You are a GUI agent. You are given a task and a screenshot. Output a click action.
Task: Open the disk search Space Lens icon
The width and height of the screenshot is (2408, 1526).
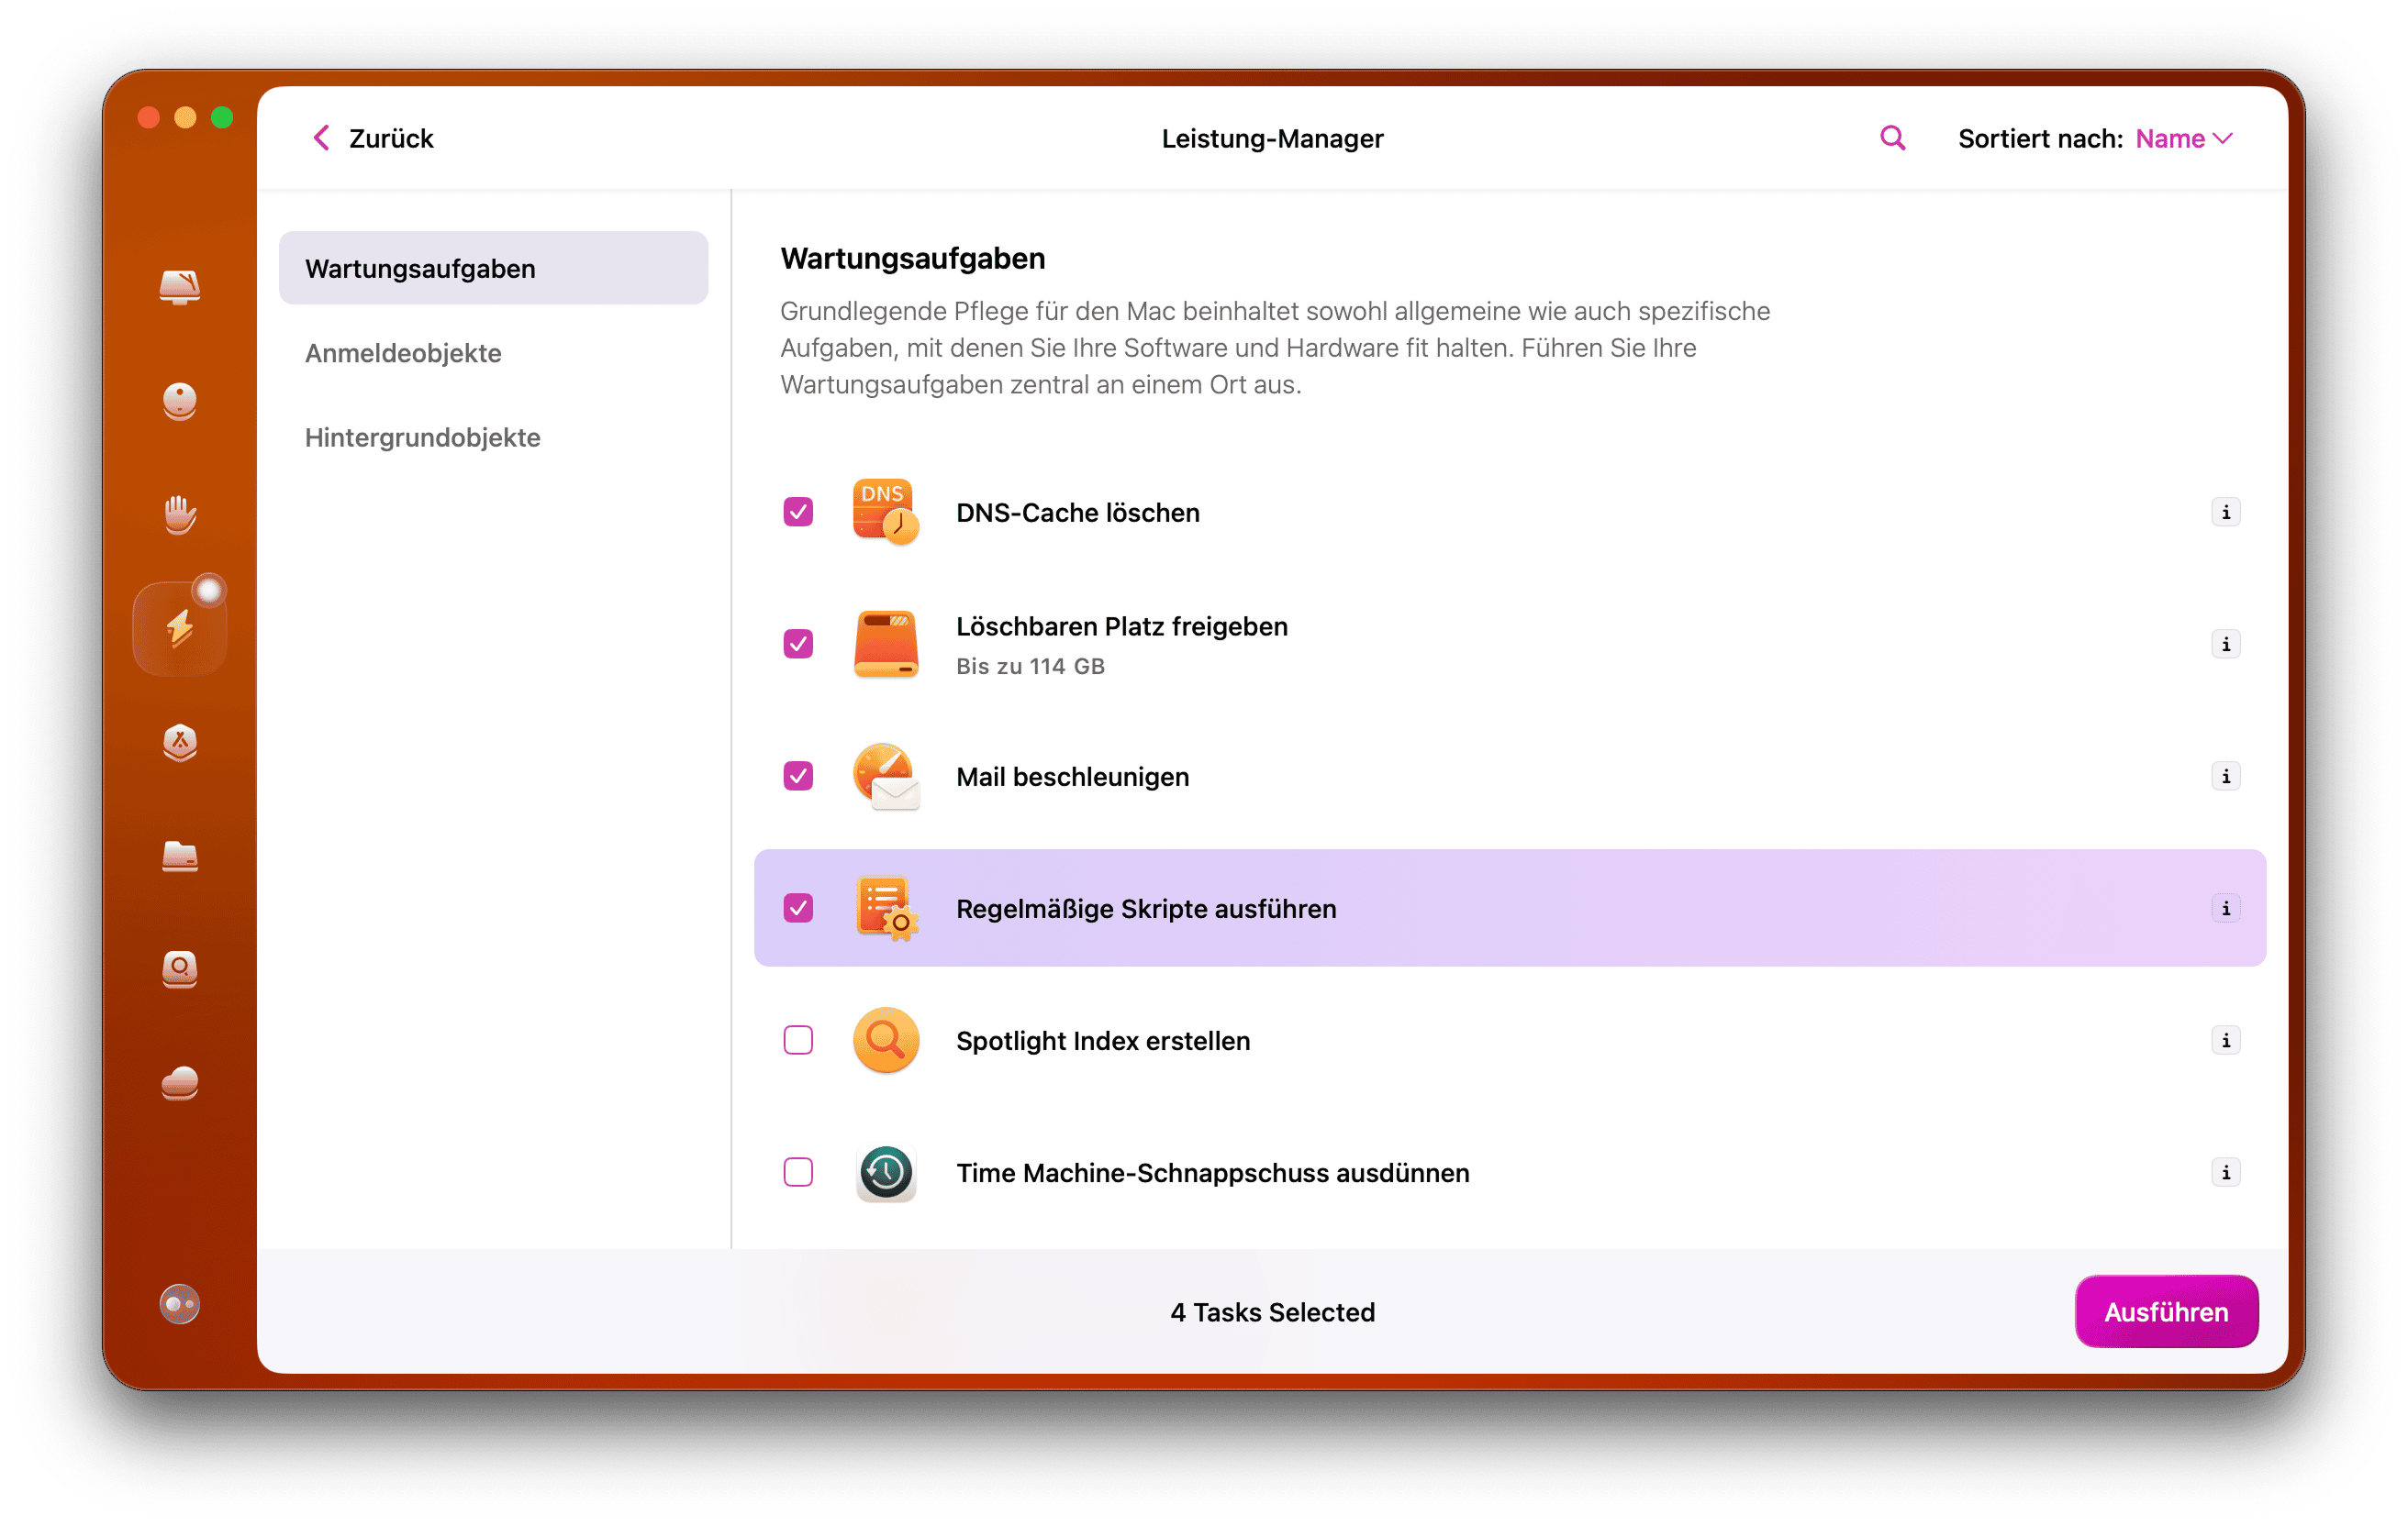pyautogui.click(x=180, y=969)
